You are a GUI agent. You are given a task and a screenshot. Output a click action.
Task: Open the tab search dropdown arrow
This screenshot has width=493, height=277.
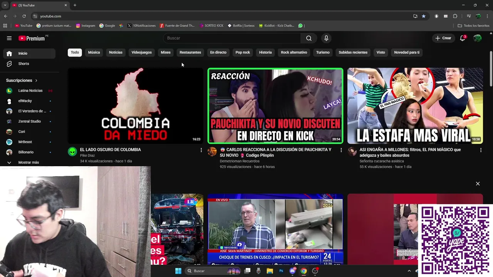[x=5, y=5]
